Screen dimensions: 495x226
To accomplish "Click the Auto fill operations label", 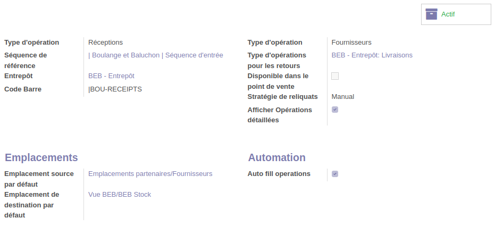I will [279, 173].
